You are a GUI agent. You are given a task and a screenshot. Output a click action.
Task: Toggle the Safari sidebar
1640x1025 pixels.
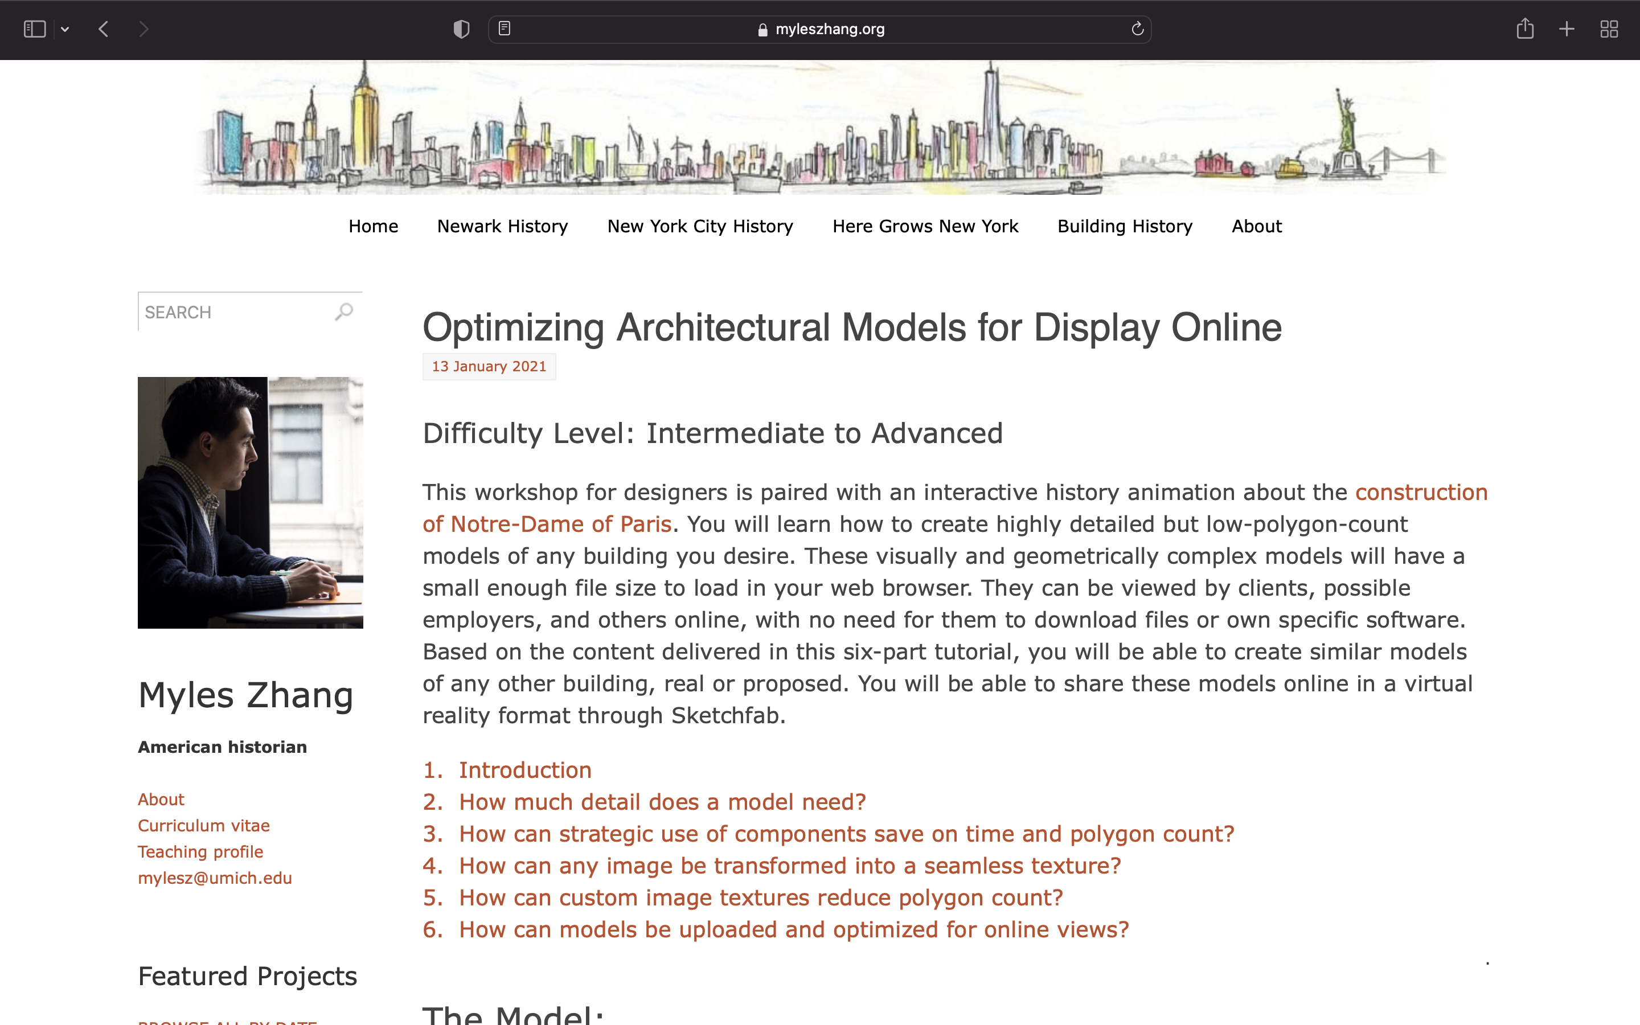click(x=35, y=29)
